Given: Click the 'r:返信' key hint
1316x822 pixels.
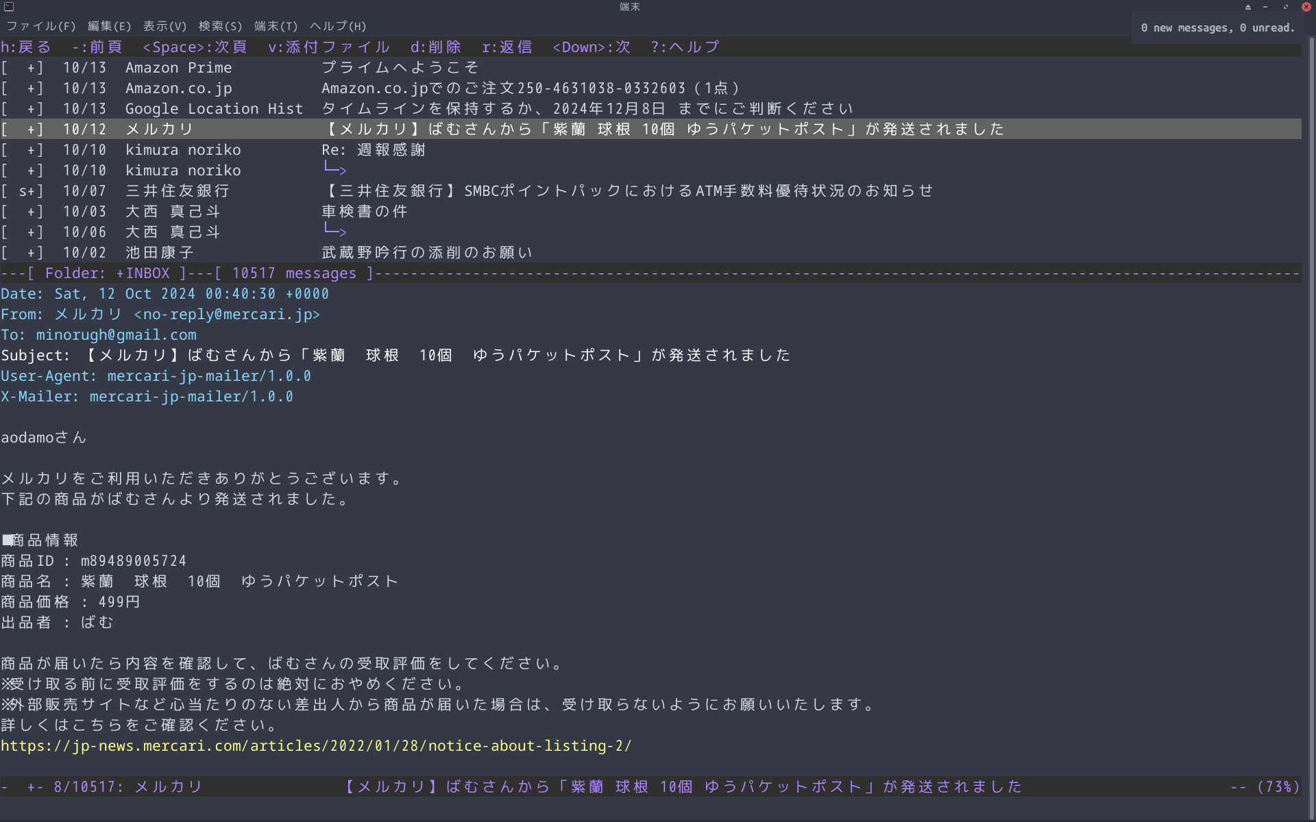Looking at the screenshot, I should pyautogui.click(x=507, y=47).
